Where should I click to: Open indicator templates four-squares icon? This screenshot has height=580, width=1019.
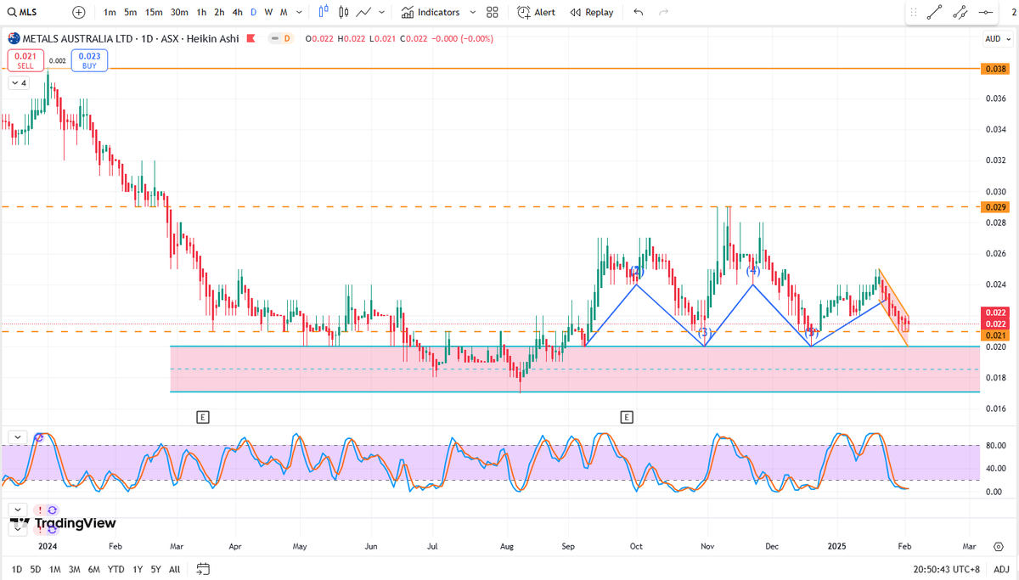493,12
